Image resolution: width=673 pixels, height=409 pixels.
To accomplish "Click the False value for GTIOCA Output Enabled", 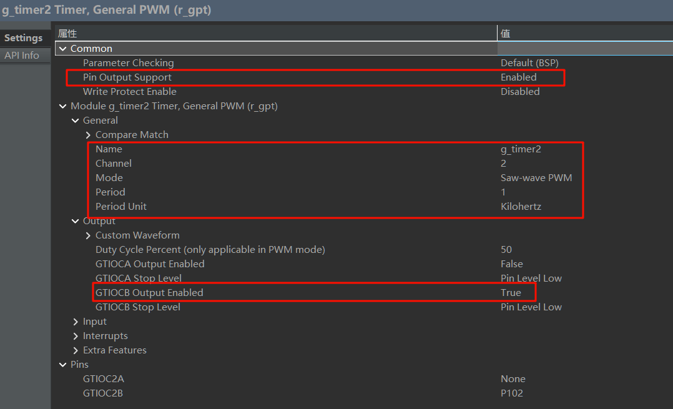I will (512, 264).
